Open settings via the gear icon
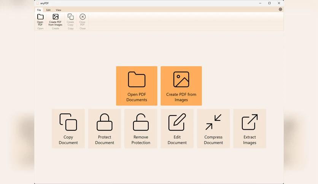Viewport: 318px width, 184px height. 280,10
